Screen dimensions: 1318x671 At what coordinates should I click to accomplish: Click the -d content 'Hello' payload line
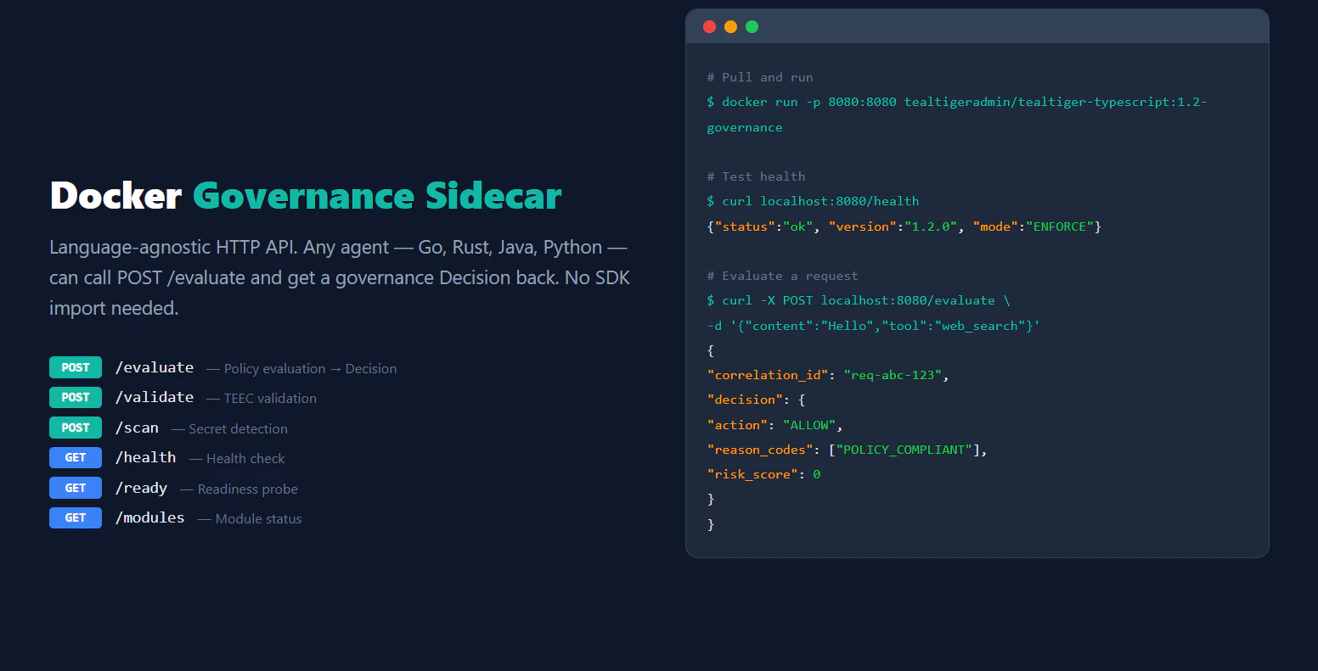(874, 326)
